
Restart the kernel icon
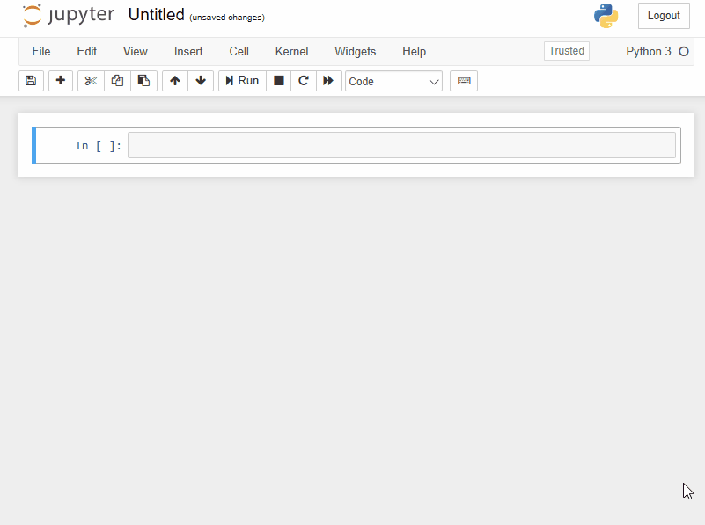coord(304,81)
